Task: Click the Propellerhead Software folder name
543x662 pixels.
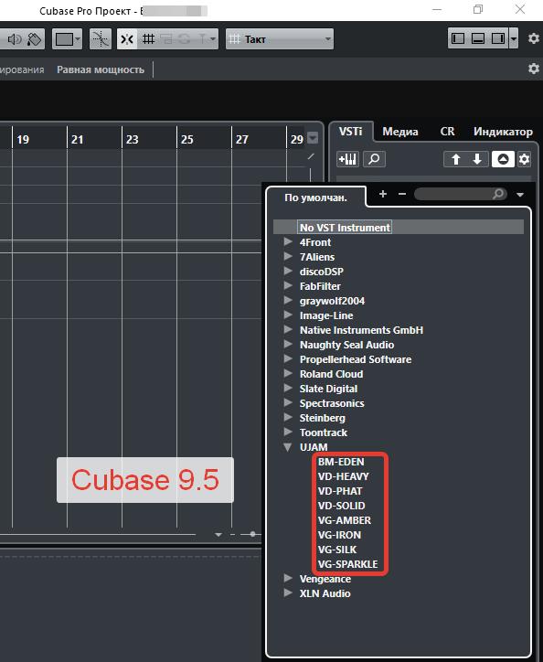Action: pos(356,359)
